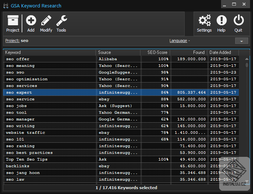Select the 'seo jobs' keyword row

click(121, 106)
